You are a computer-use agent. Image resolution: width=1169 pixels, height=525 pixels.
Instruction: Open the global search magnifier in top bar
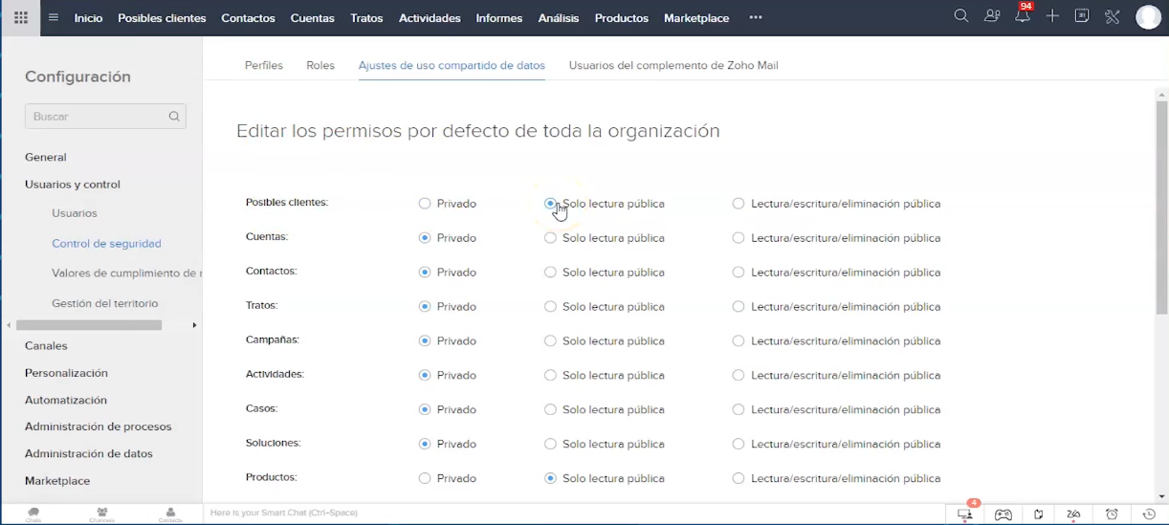pyautogui.click(x=961, y=16)
